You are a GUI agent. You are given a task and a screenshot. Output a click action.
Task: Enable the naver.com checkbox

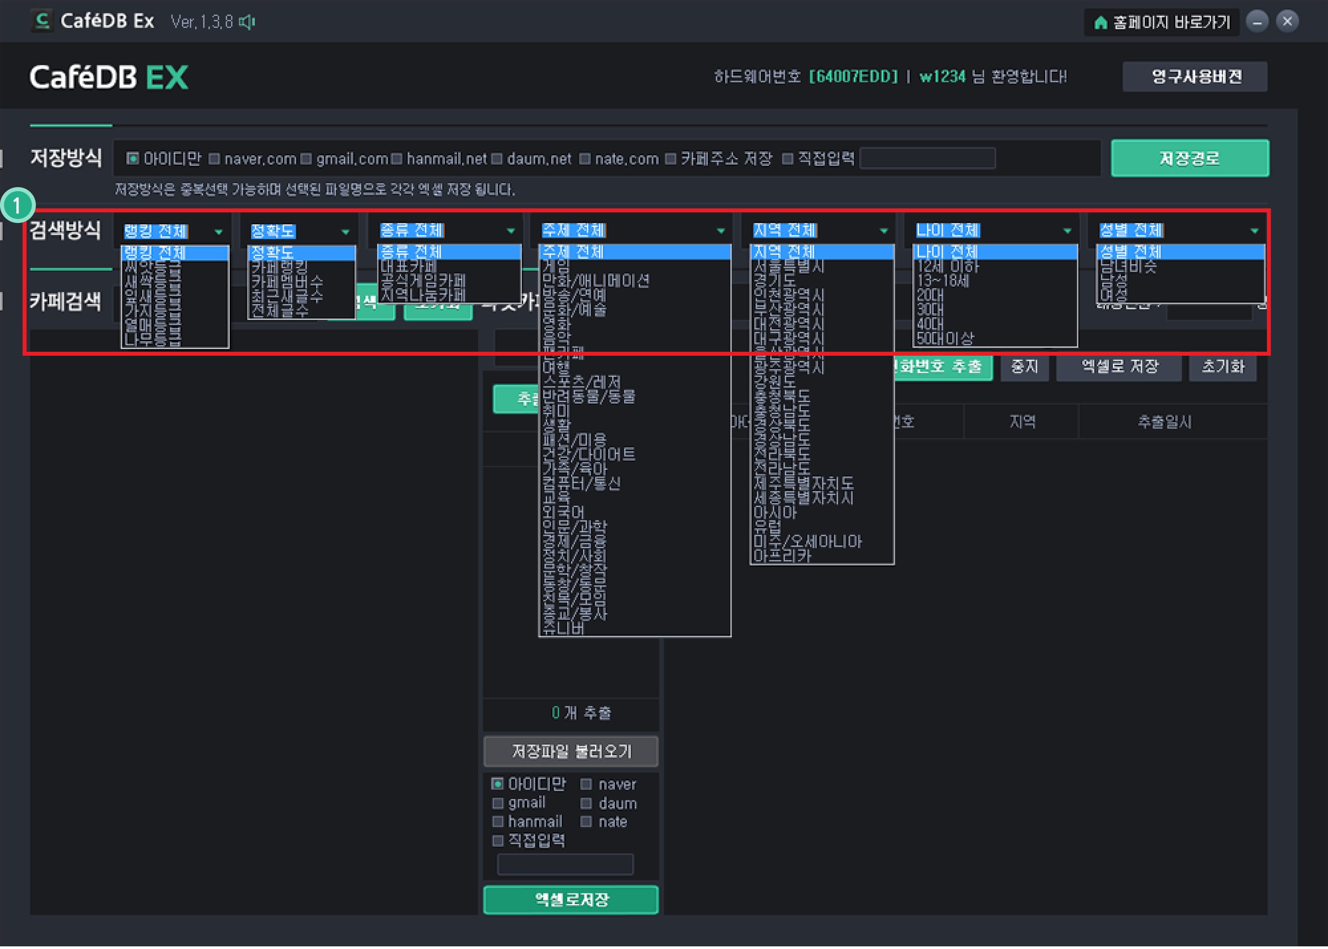point(214,158)
